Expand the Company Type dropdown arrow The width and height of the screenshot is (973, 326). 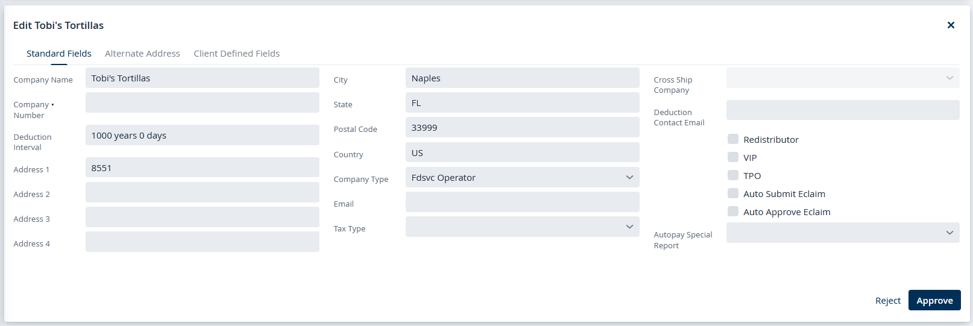coord(629,177)
